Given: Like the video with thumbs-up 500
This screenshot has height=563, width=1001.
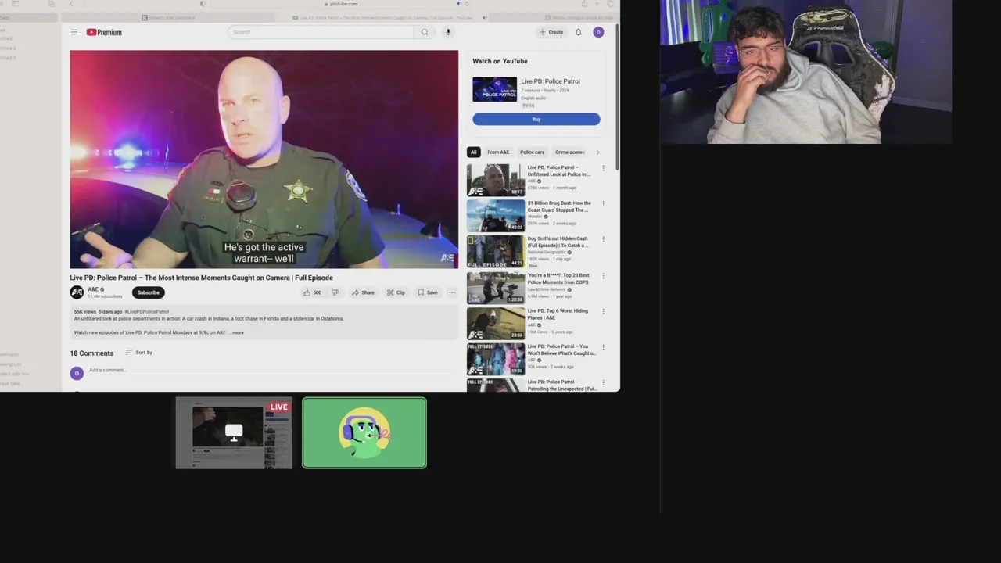Looking at the screenshot, I should [x=312, y=292].
